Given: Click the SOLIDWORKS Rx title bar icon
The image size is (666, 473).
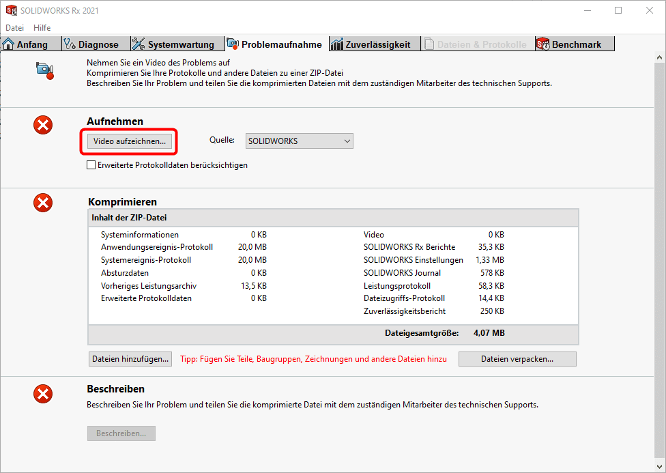Looking at the screenshot, I should click(11, 10).
